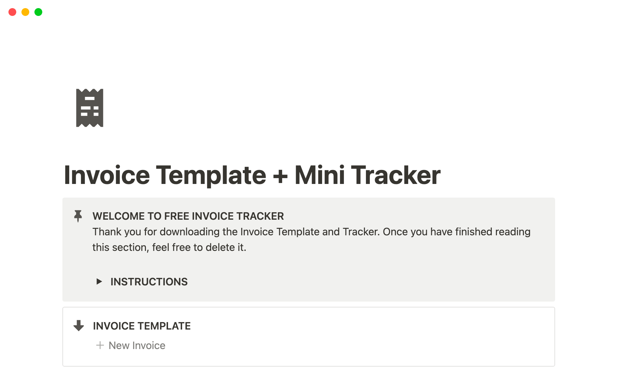
Task: Minimize the window using the yellow button
Action: (25, 12)
